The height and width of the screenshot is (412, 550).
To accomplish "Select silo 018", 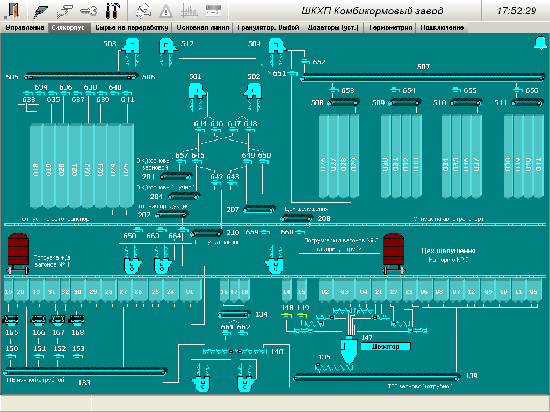I will coord(36,166).
